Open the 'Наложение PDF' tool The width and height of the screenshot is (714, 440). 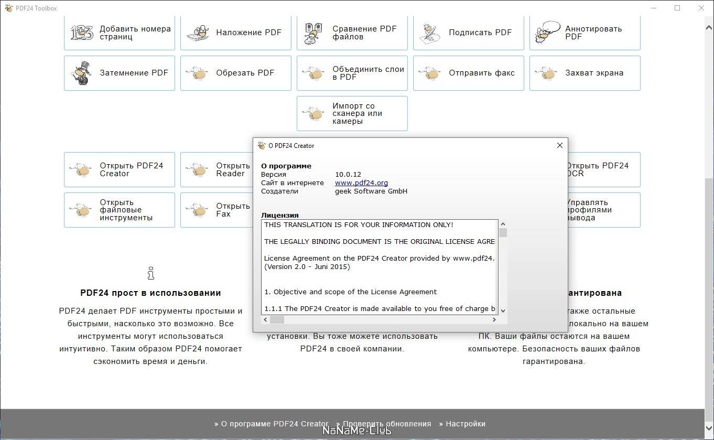236,33
